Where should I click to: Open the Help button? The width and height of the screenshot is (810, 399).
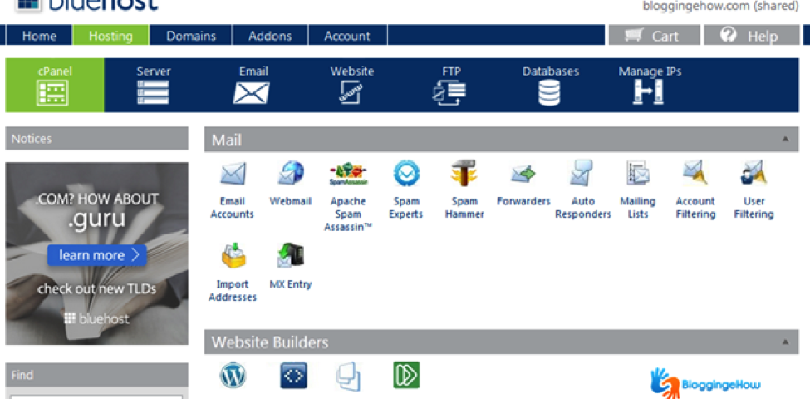[751, 36]
